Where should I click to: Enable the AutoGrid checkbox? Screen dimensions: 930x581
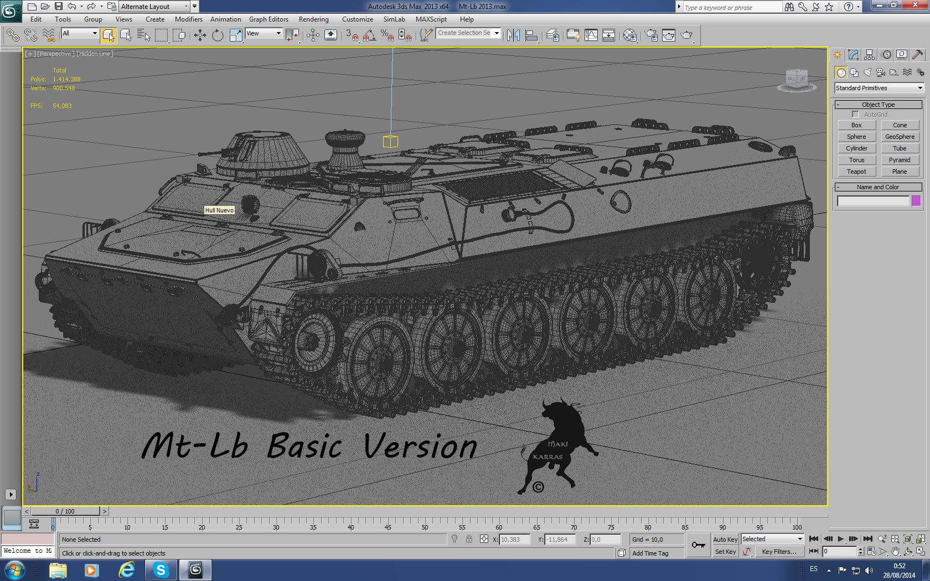click(856, 115)
